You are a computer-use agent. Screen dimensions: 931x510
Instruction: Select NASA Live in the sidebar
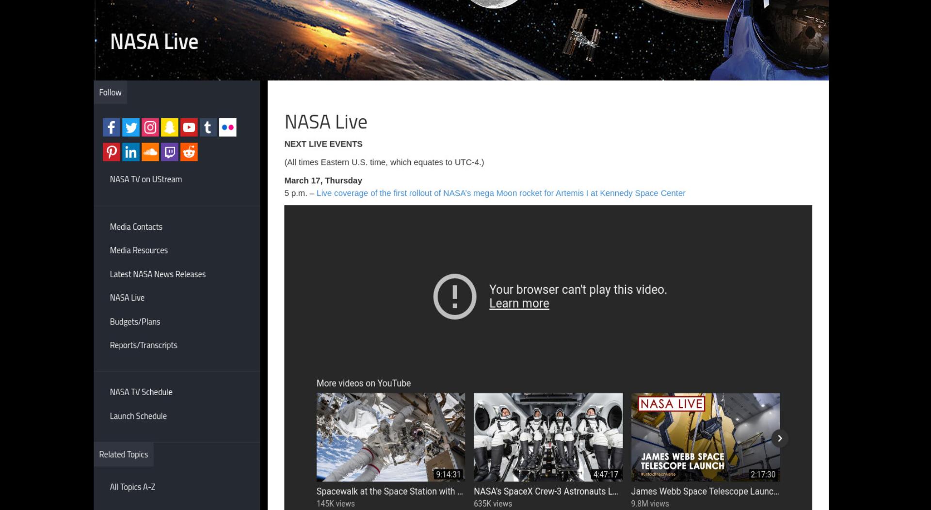click(x=127, y=298)
